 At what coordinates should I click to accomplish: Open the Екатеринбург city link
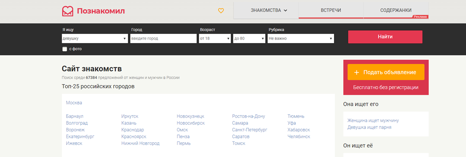(x=80, y=136)
